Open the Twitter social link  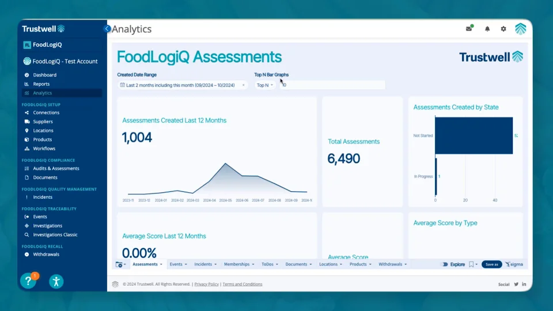point(516,284)
